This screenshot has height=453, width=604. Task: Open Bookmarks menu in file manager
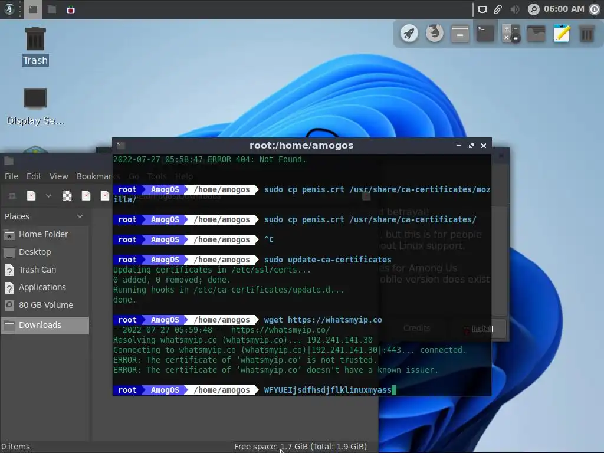(x=94, y=176)
